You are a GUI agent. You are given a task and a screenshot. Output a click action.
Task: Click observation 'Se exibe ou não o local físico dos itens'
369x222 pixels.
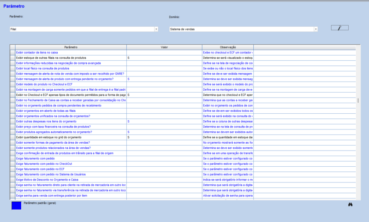(228, 68)
